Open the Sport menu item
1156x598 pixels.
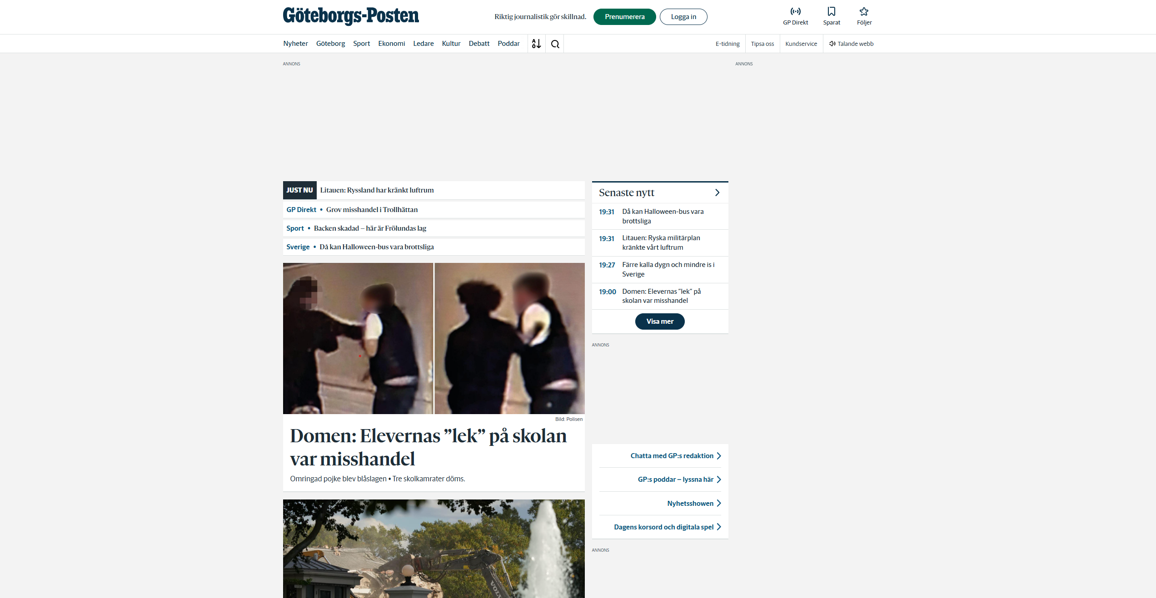click(361, 44)
